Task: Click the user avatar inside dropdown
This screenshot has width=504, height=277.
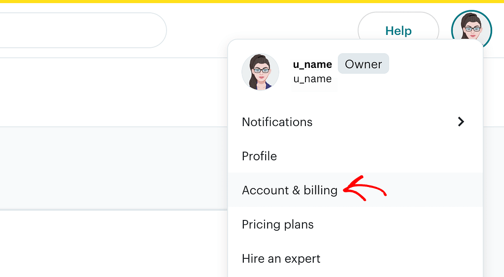Action: tap(260, 71)
